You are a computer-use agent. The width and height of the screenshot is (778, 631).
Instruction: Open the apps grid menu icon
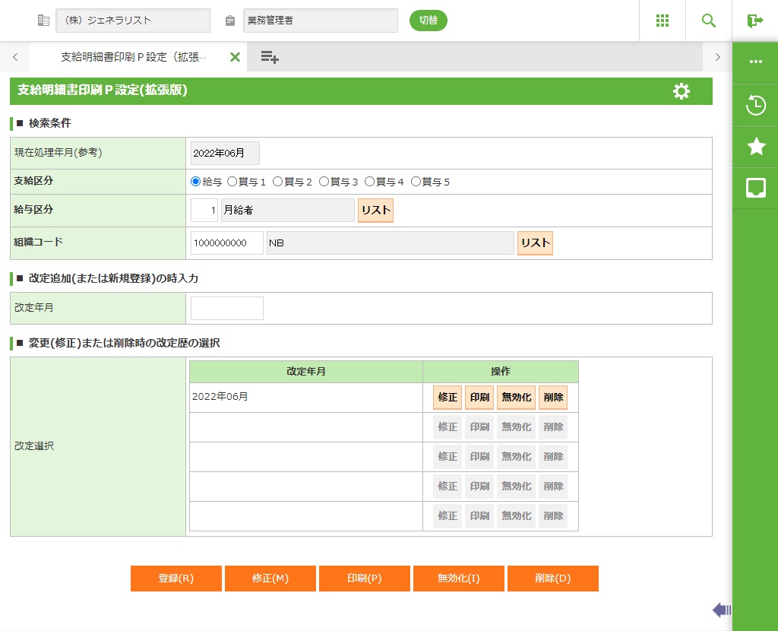pos(663,21)
